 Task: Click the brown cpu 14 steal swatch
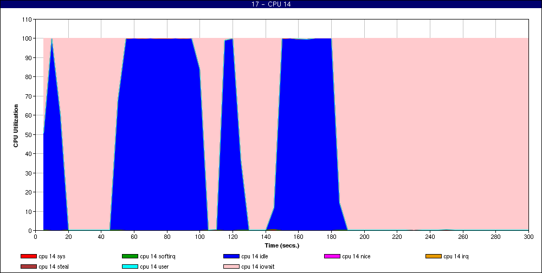pos(28,267)
